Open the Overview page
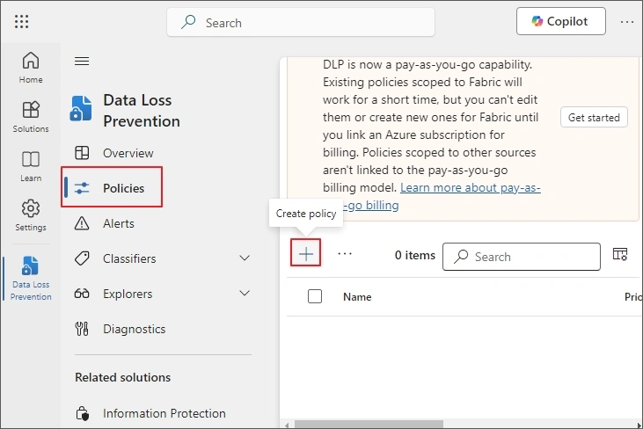 [128, 153]
